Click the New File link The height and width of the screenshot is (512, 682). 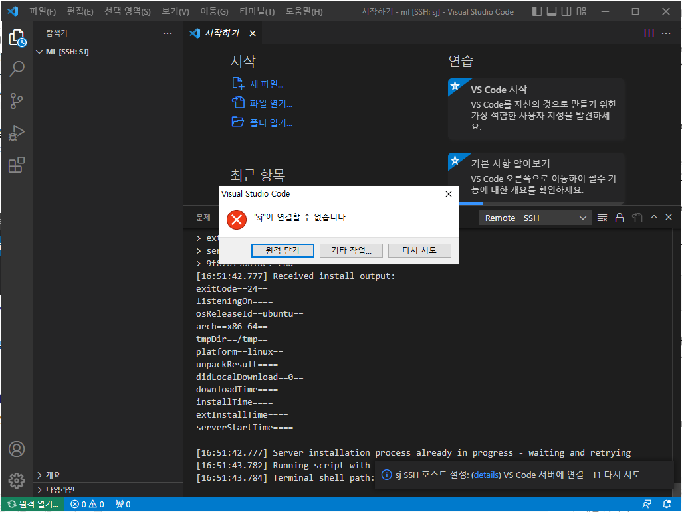pyautogui.click(x=267, y=84)
